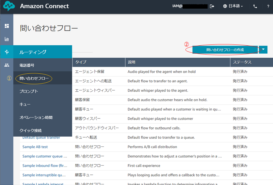Open the users sidebar icon
The width and height of the screenshot is (273, 185).
[7, 65]
